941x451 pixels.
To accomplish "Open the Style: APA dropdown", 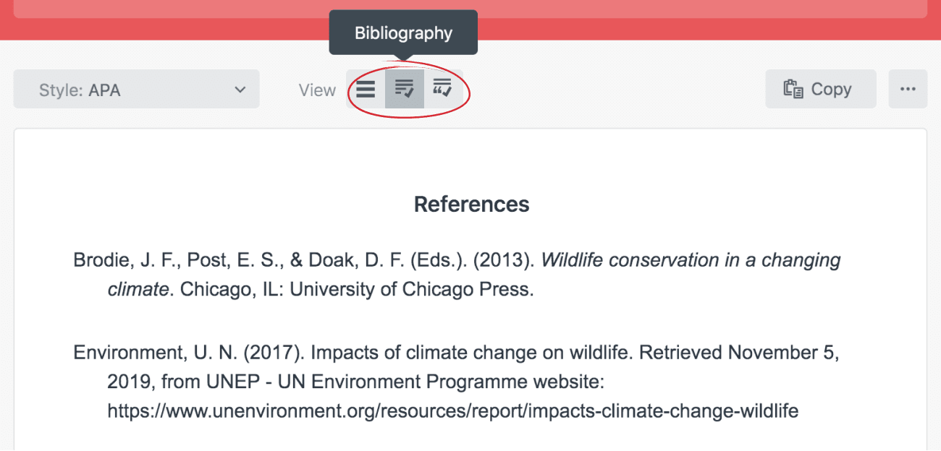I will (136, 90).
